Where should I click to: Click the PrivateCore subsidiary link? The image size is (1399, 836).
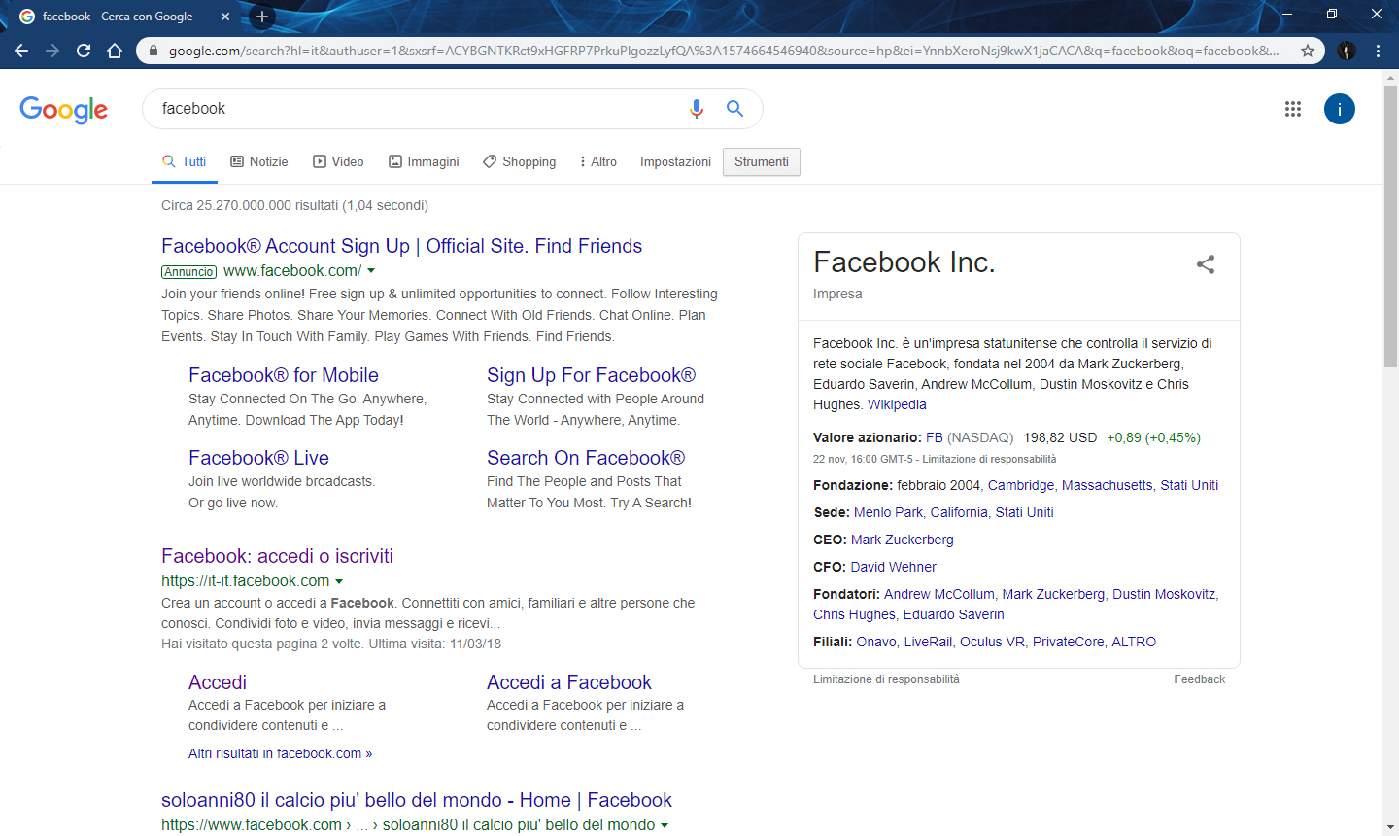click(1069, 642)
